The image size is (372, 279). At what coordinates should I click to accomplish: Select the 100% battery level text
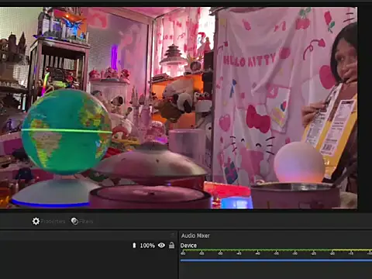[147, 246]
